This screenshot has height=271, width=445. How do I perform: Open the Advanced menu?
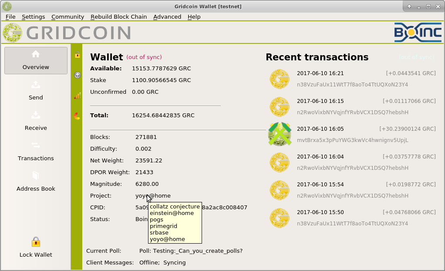tap(167, 17)
